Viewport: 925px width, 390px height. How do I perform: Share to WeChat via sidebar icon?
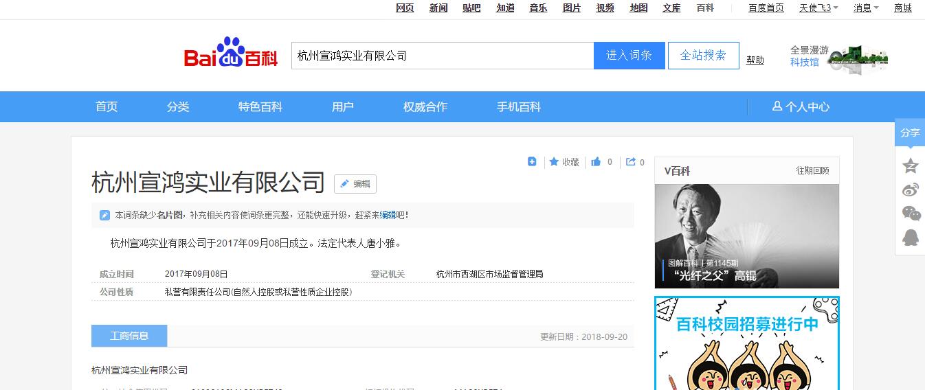click(x=911, y=214)
